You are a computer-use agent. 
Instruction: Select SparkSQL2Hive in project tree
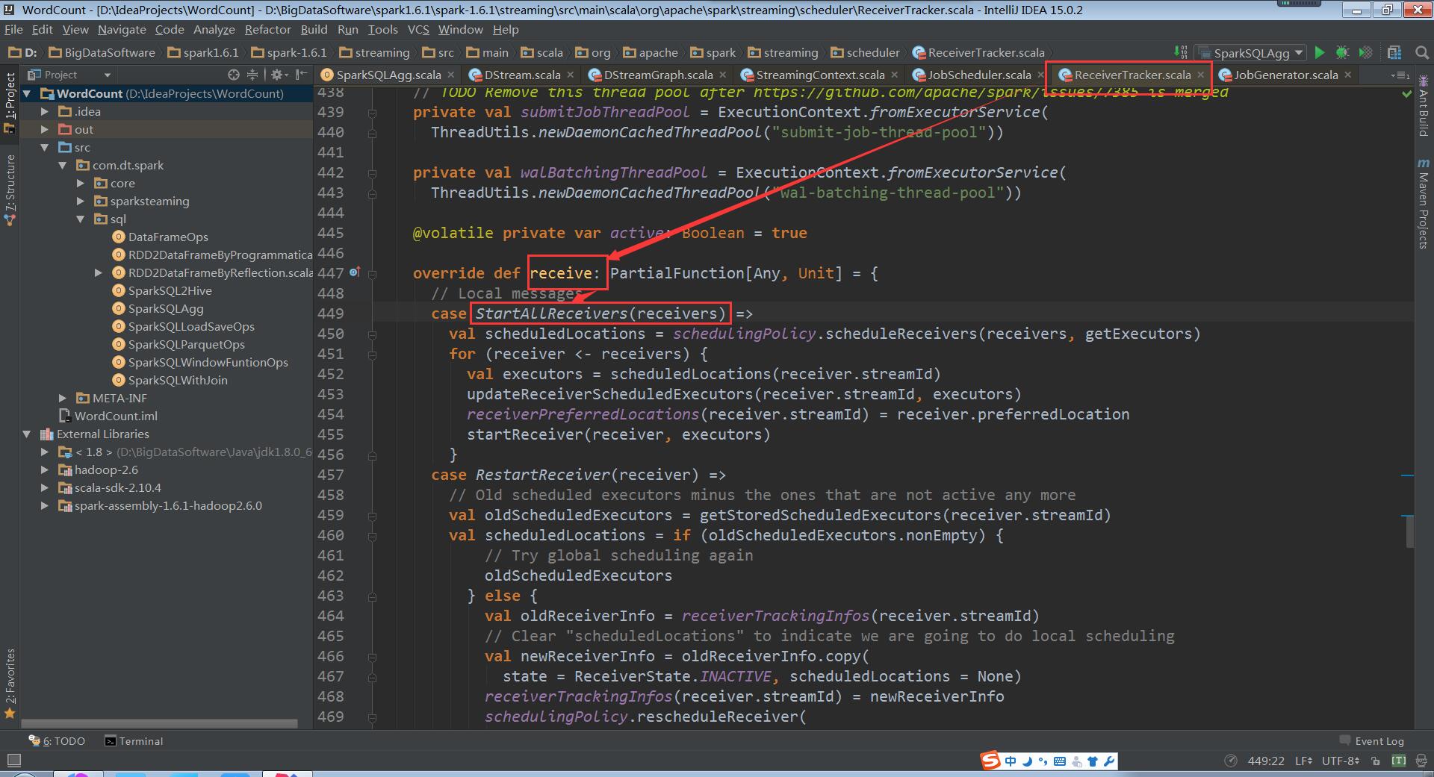coord(170,290)
